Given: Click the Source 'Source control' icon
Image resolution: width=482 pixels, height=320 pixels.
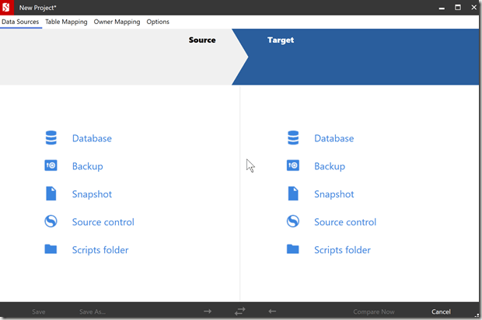Looking at the screenshot, I should 51,222.
